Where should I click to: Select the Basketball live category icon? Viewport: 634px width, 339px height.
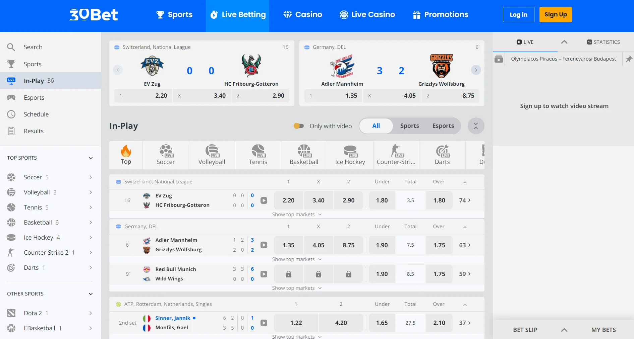304,155
